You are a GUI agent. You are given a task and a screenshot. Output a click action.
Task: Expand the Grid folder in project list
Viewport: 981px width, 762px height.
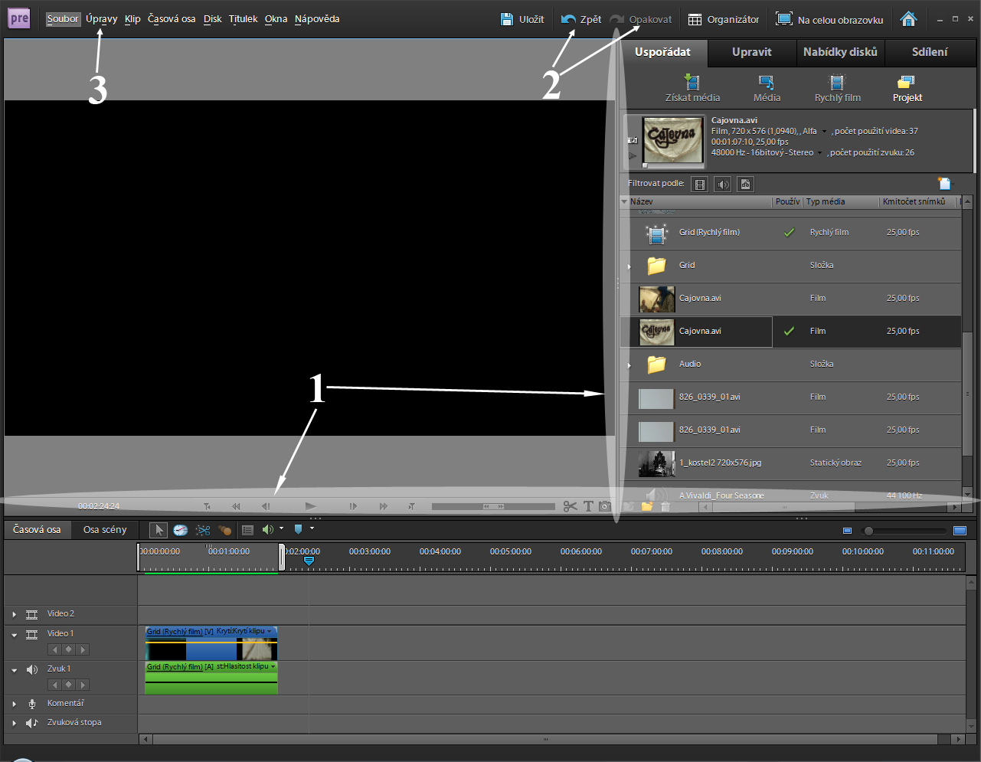629,267
